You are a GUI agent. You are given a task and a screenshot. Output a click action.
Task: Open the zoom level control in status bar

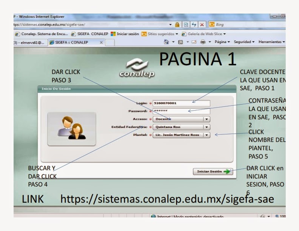280,216
